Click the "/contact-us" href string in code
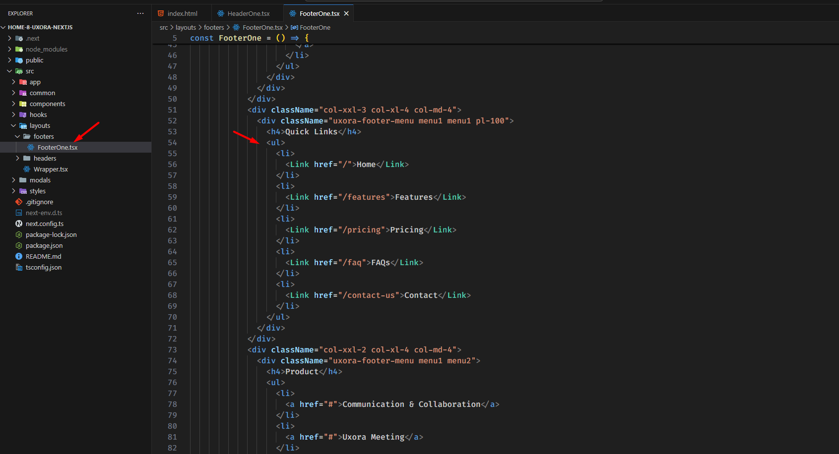839x454 pixels. click(371, 295)
